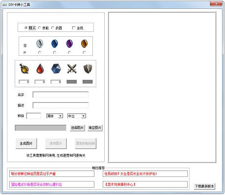This screenshot has width=225, height=195.
Task: Select radio button under the purple gem
Action: [69, 52]
